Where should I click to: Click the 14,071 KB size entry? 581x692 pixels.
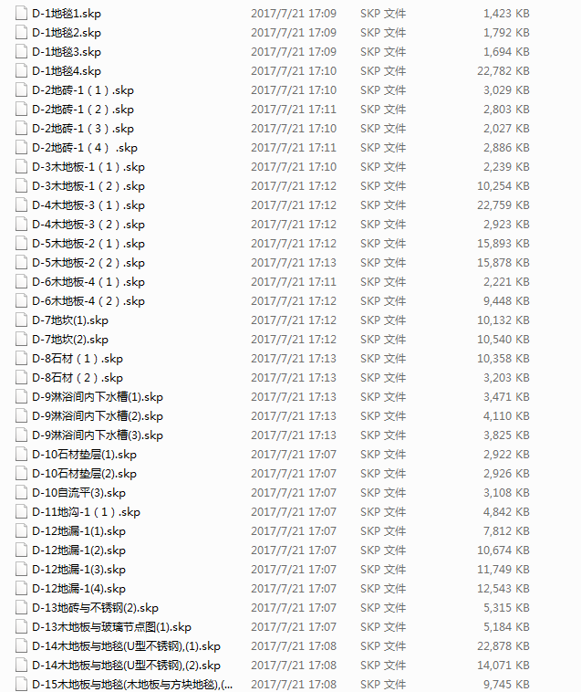503,666
